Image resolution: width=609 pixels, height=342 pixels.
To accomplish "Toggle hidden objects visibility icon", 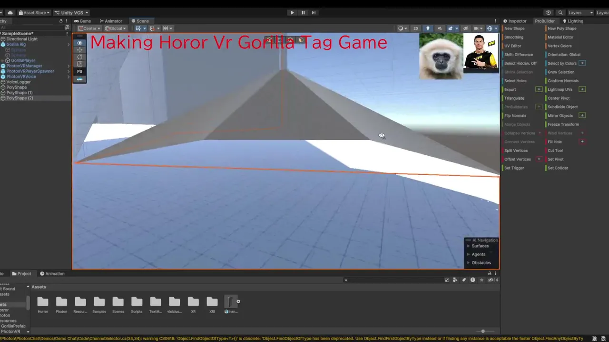I will tap(466, 28).
